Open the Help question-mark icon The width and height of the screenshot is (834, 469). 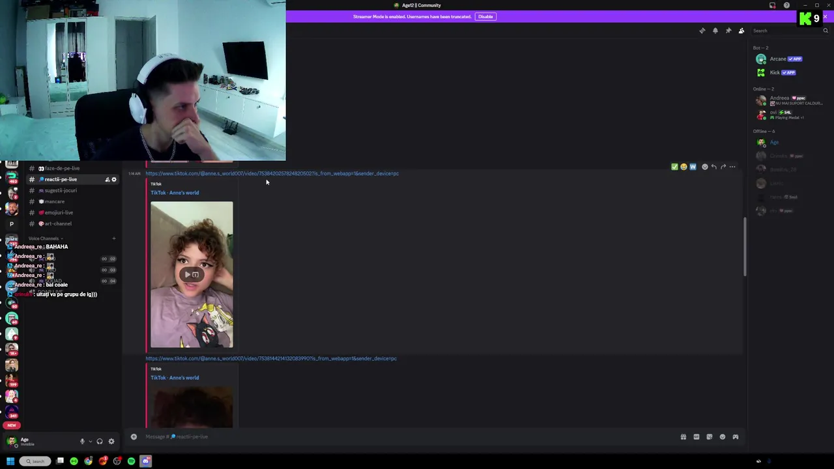[786, 5]
